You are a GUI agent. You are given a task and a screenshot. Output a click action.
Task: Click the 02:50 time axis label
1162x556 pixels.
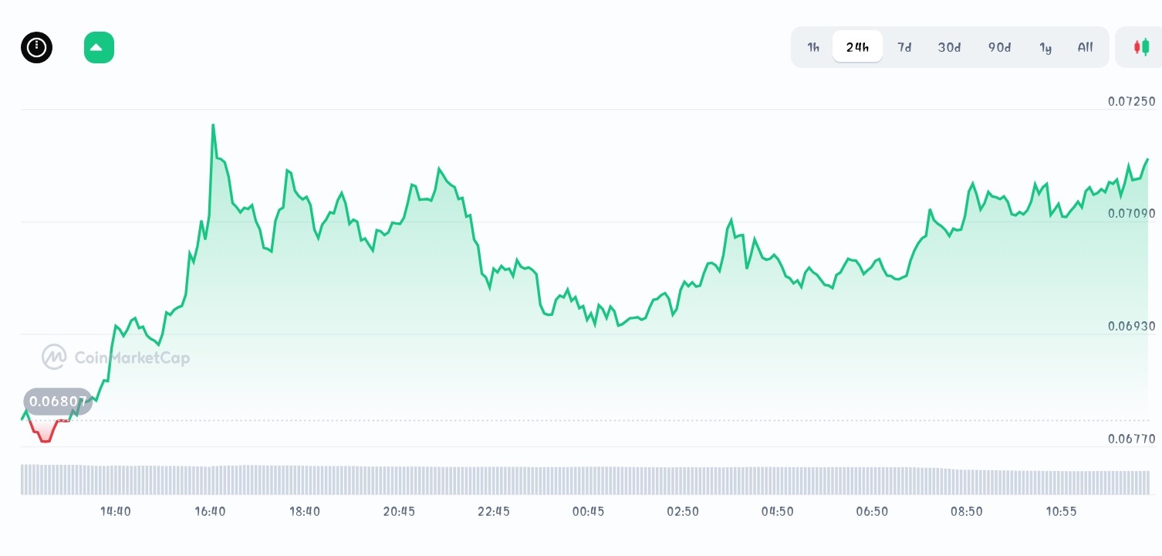tap(683, 511)
